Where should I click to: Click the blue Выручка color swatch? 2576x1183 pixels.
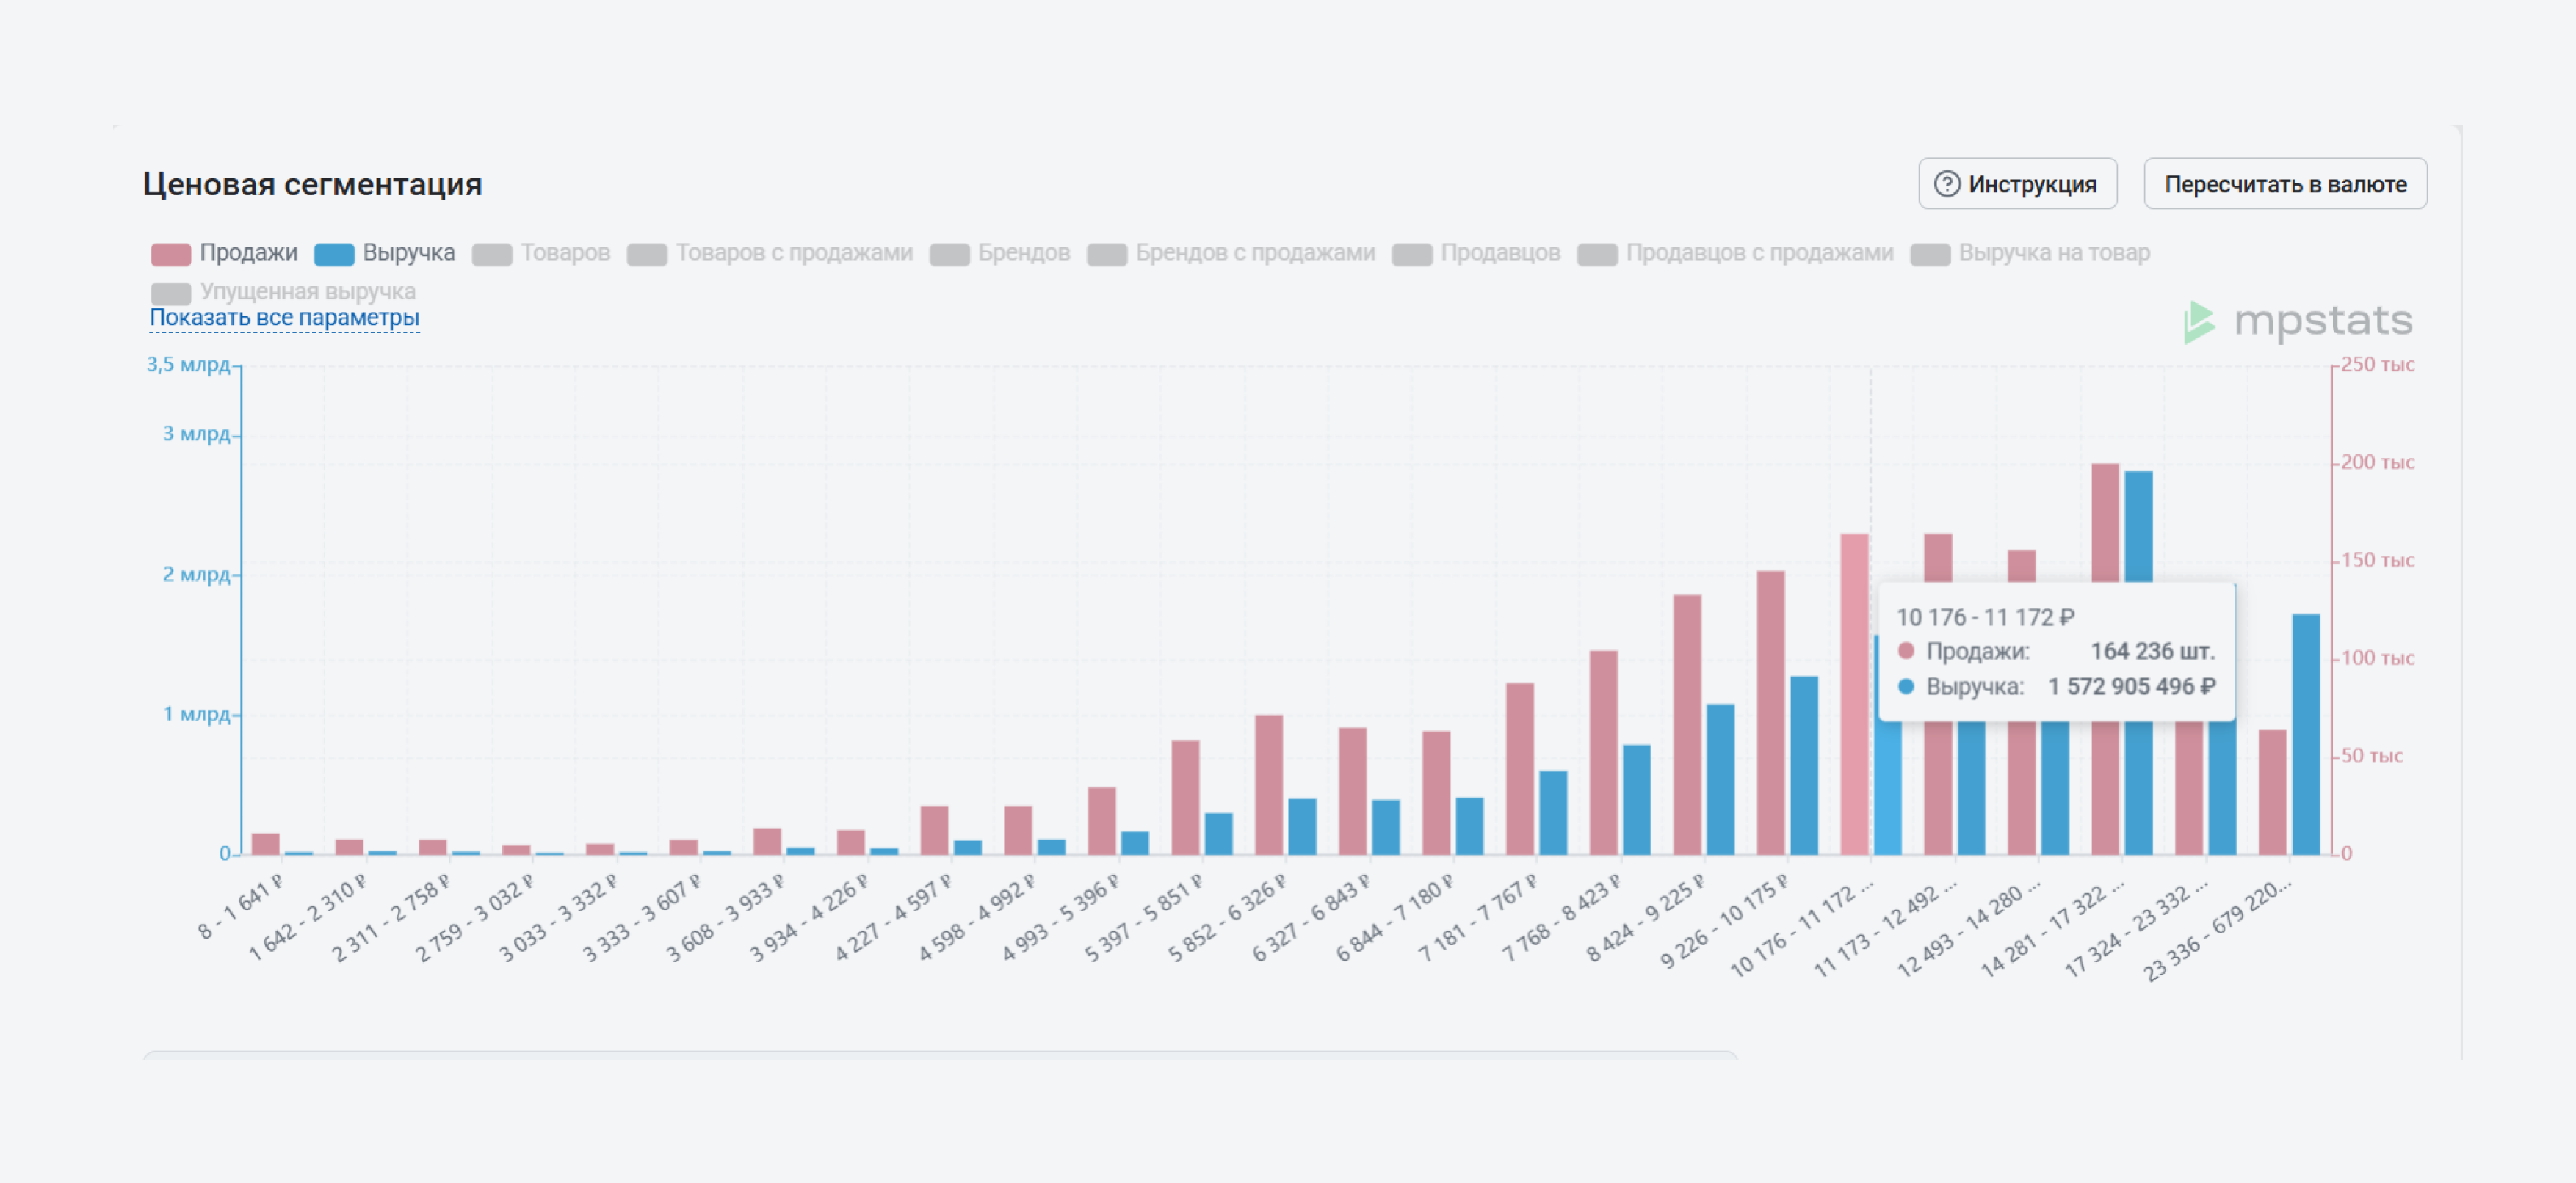(x=334, y=254)
